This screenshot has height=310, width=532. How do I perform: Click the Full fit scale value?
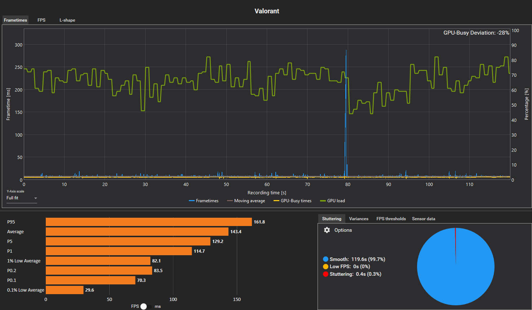click(x=12, y=198)
